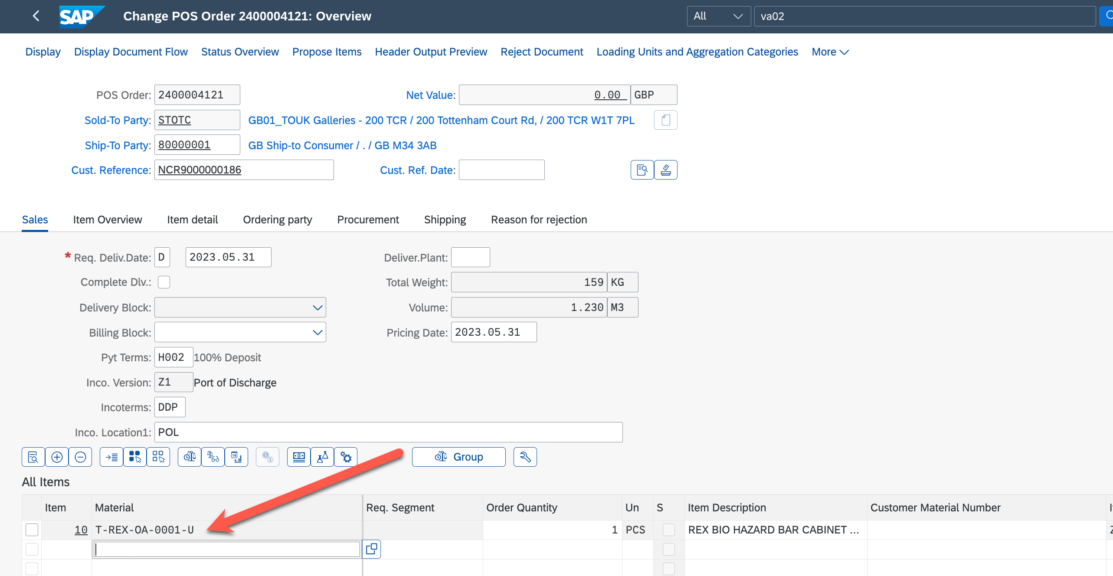This screenshot has width=1113, height=576.
Task: Click the select all items icon
Action: (135, 457)
